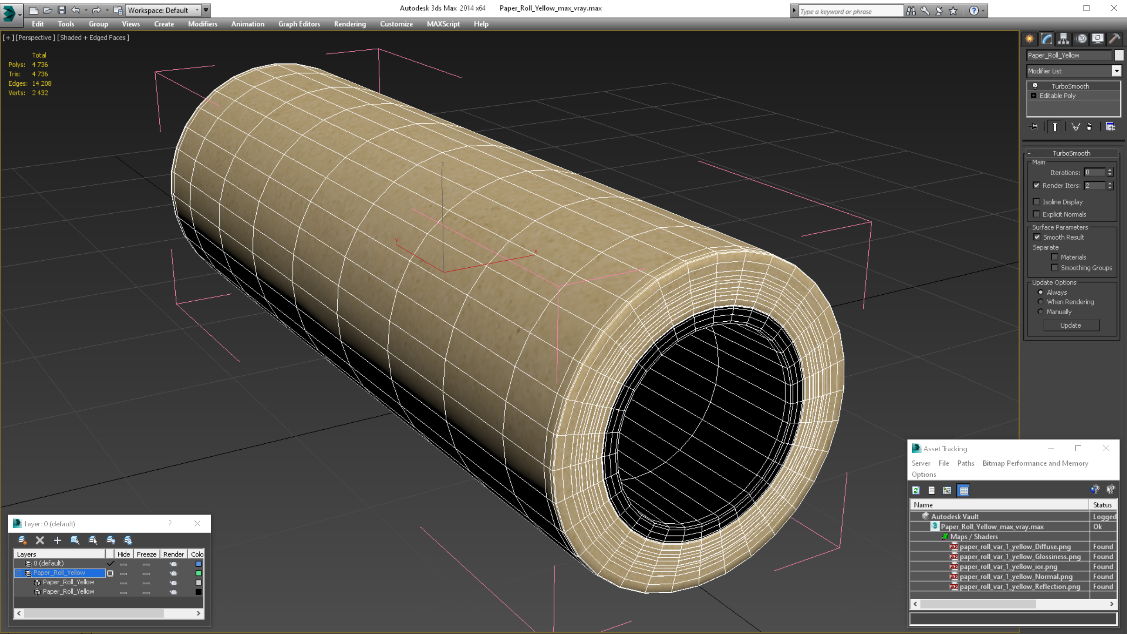1127x634 pixels.
Task: Click the favorites star icon in title bar
Action: click(x=953, y=11)
